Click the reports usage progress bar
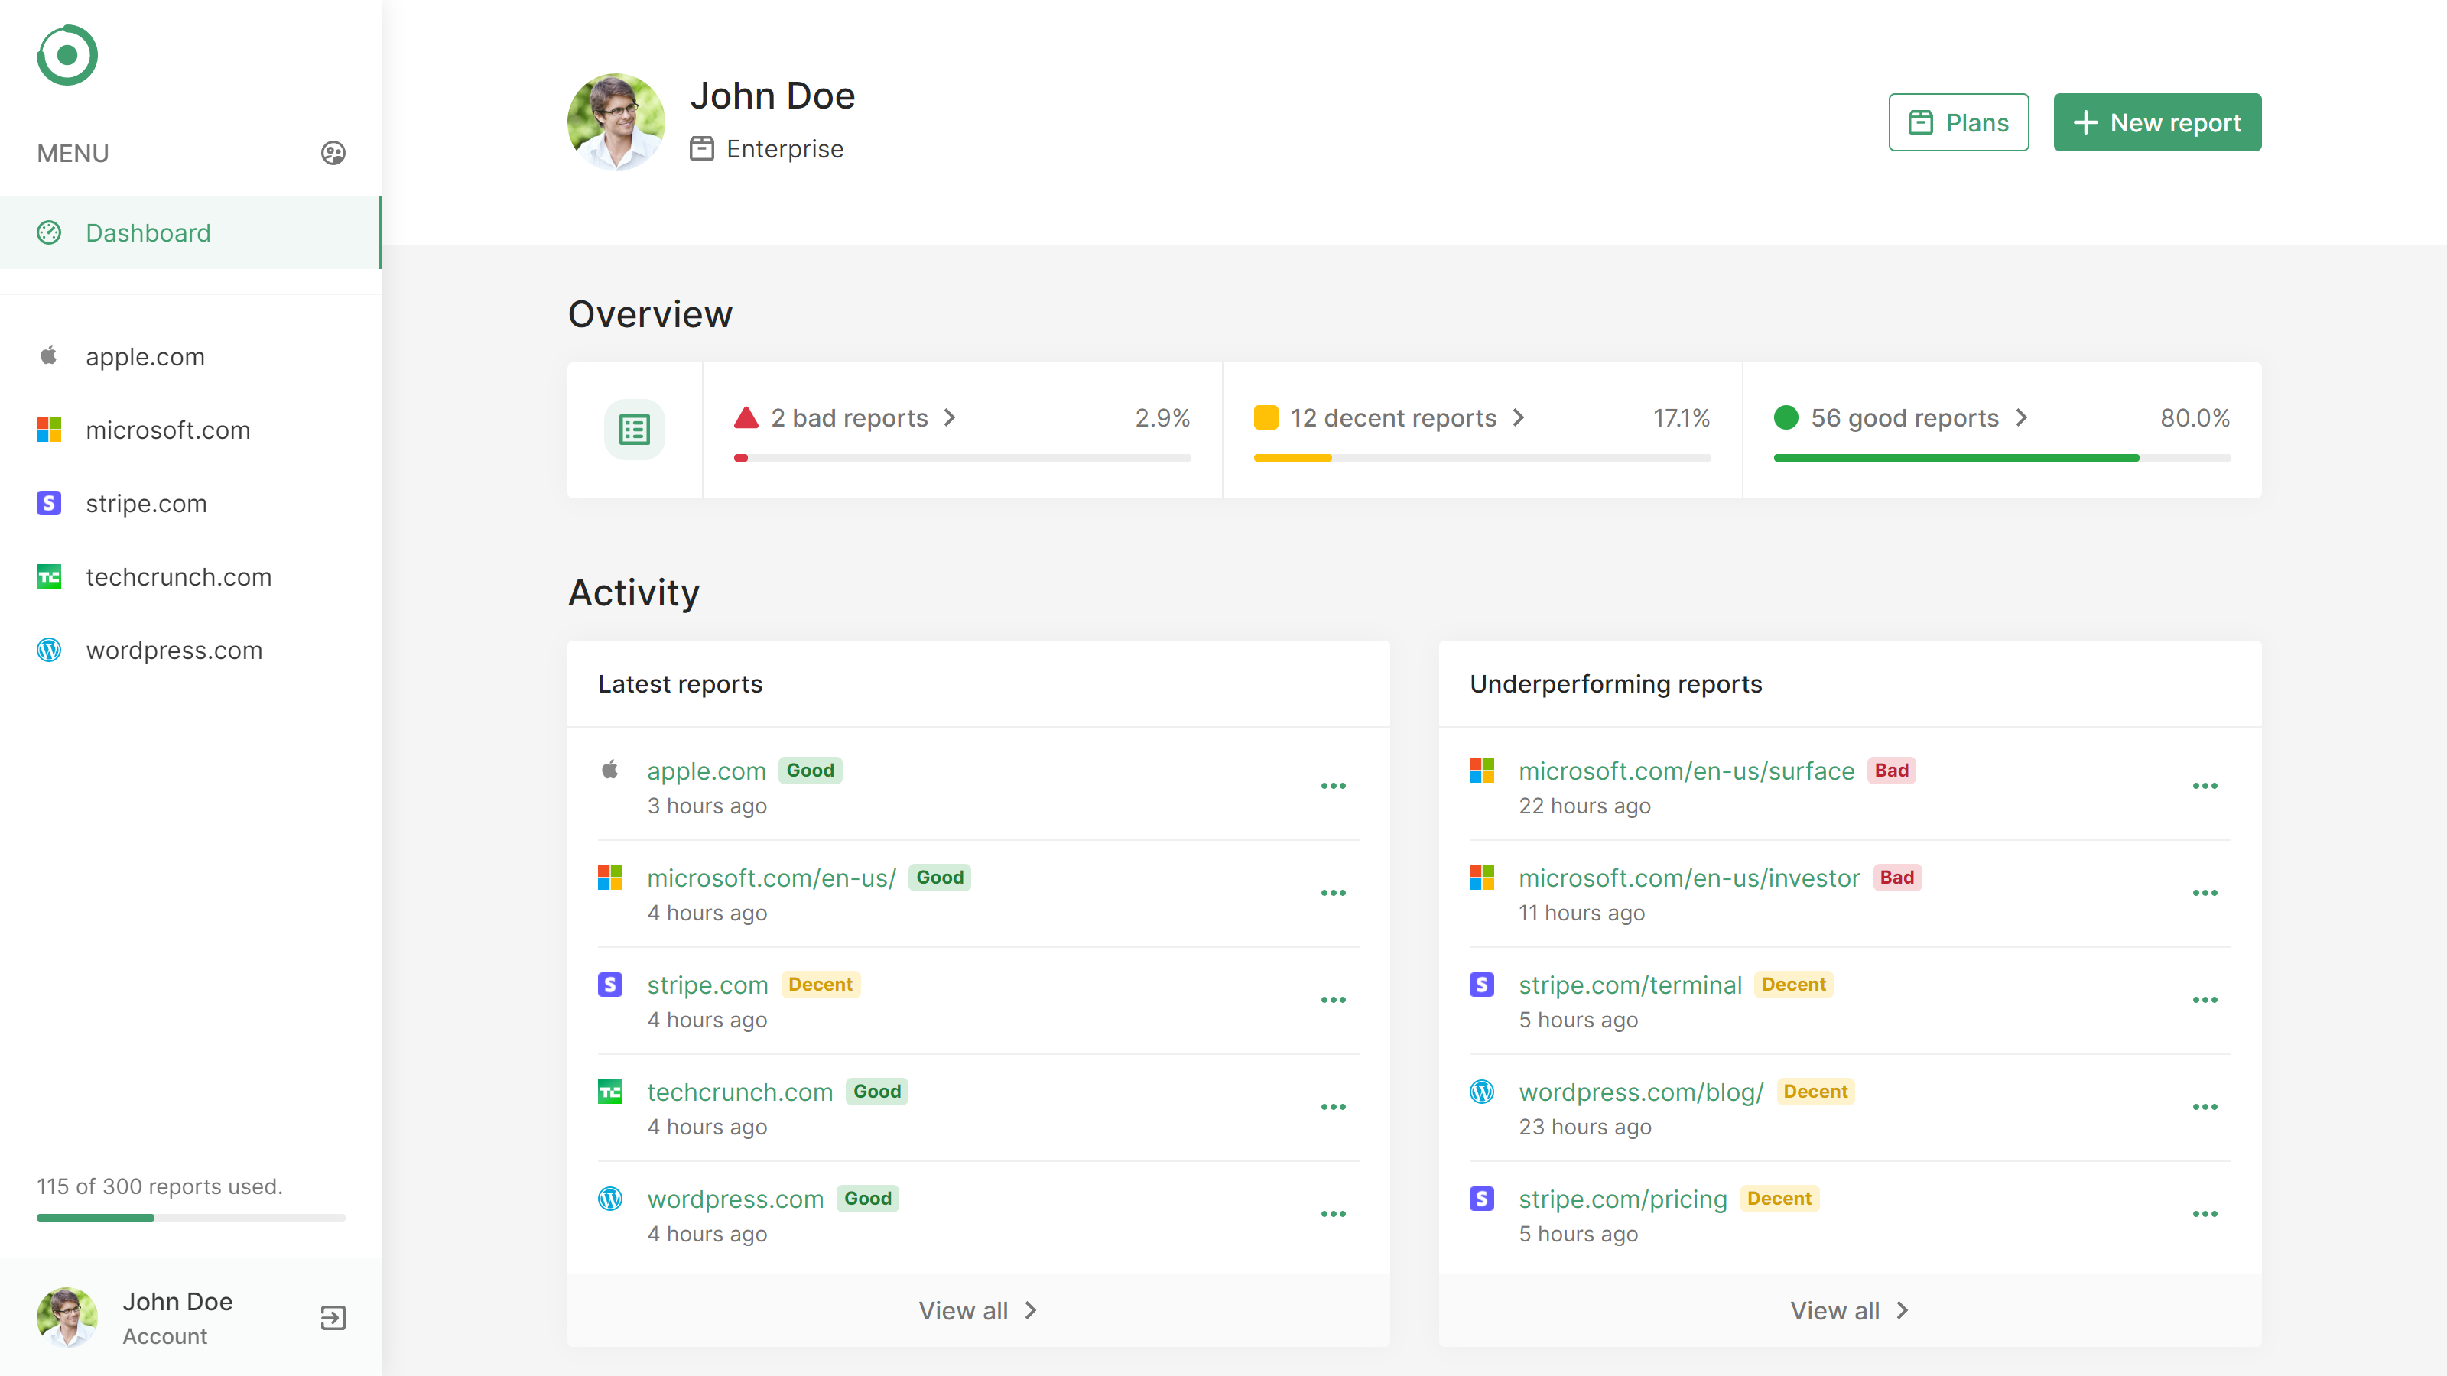The image size is (2447, 1376). pyautogui.click(x=191, y=1216)
